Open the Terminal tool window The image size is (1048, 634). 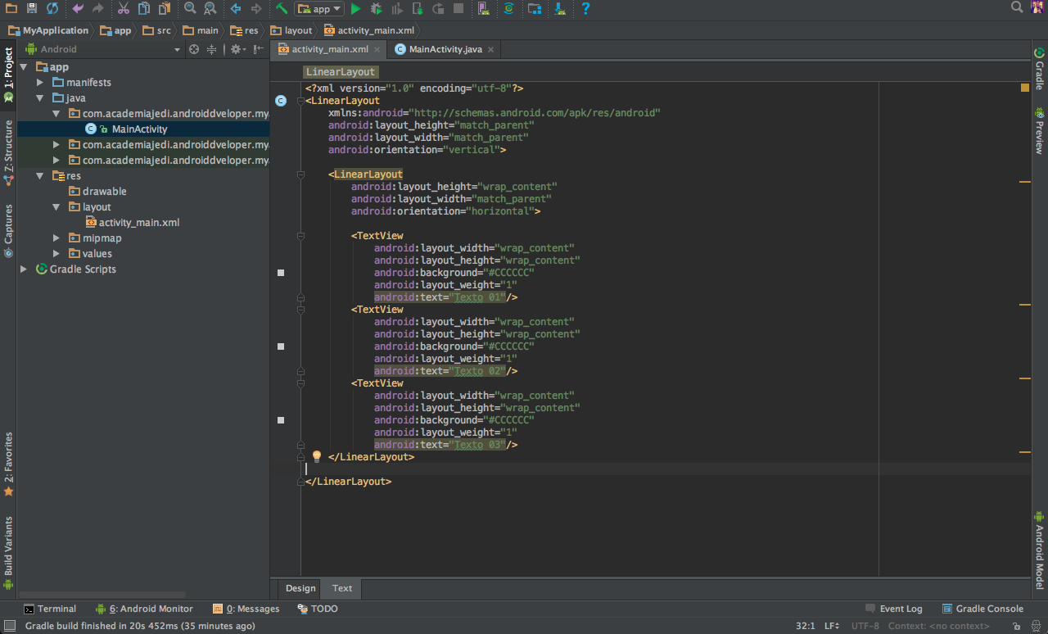coord(50,609)
